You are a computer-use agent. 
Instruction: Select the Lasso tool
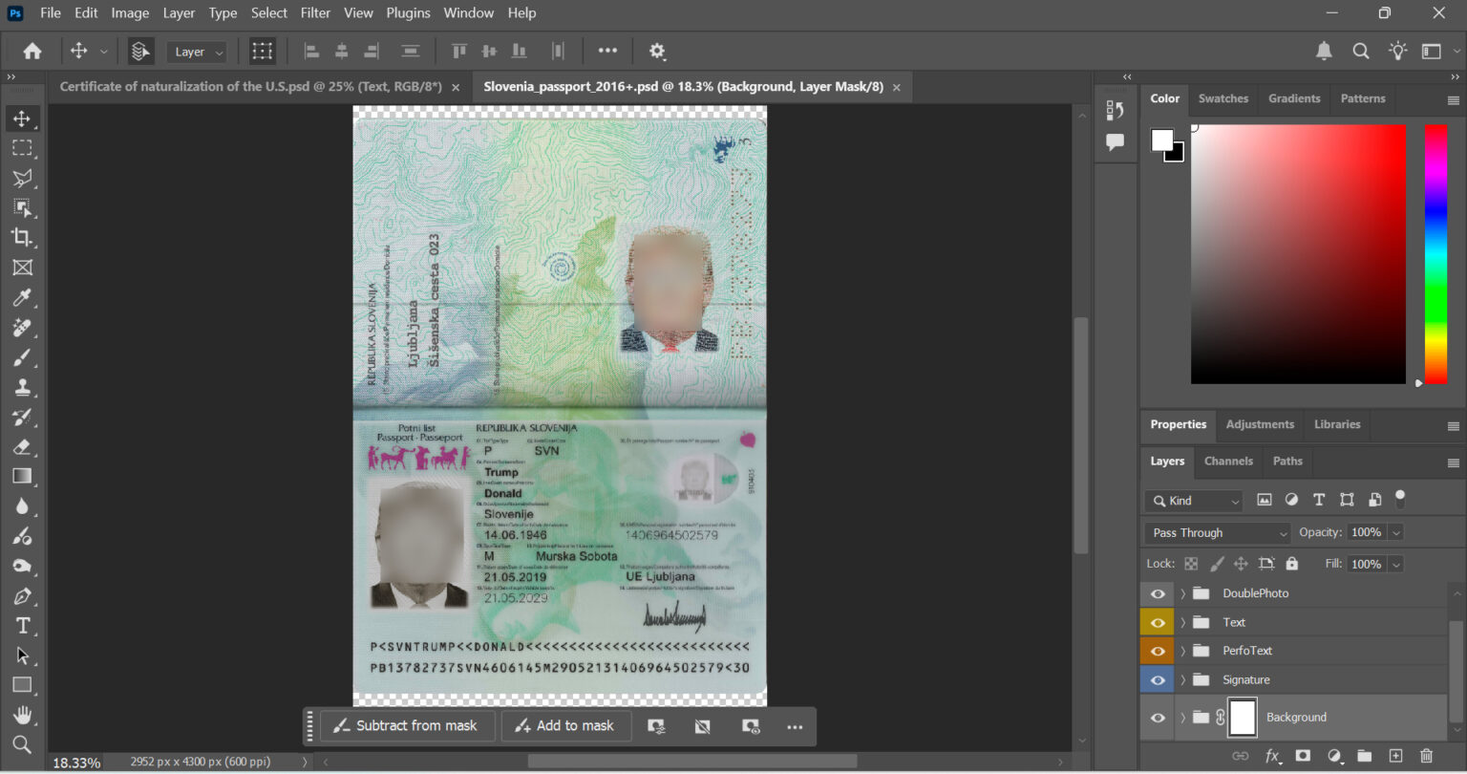coord(22,178)
